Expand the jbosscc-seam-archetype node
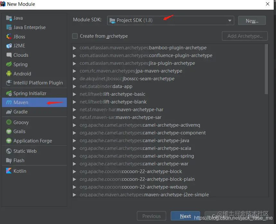Viewport: 276px width, 224px height. pos(75,79)
